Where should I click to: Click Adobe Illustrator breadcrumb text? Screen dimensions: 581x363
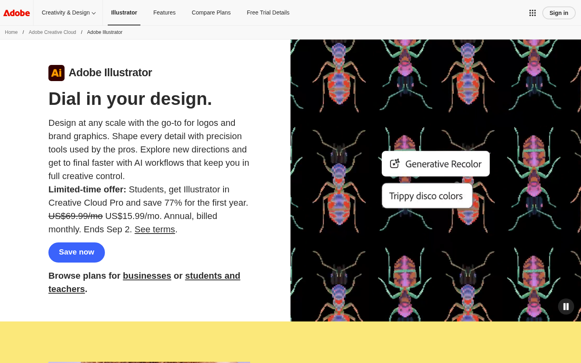(x=104, y=32)
